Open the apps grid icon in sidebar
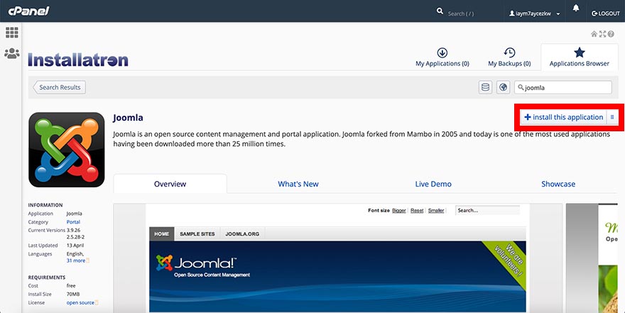This screenshot has width=625, height=313. [11, 32]
